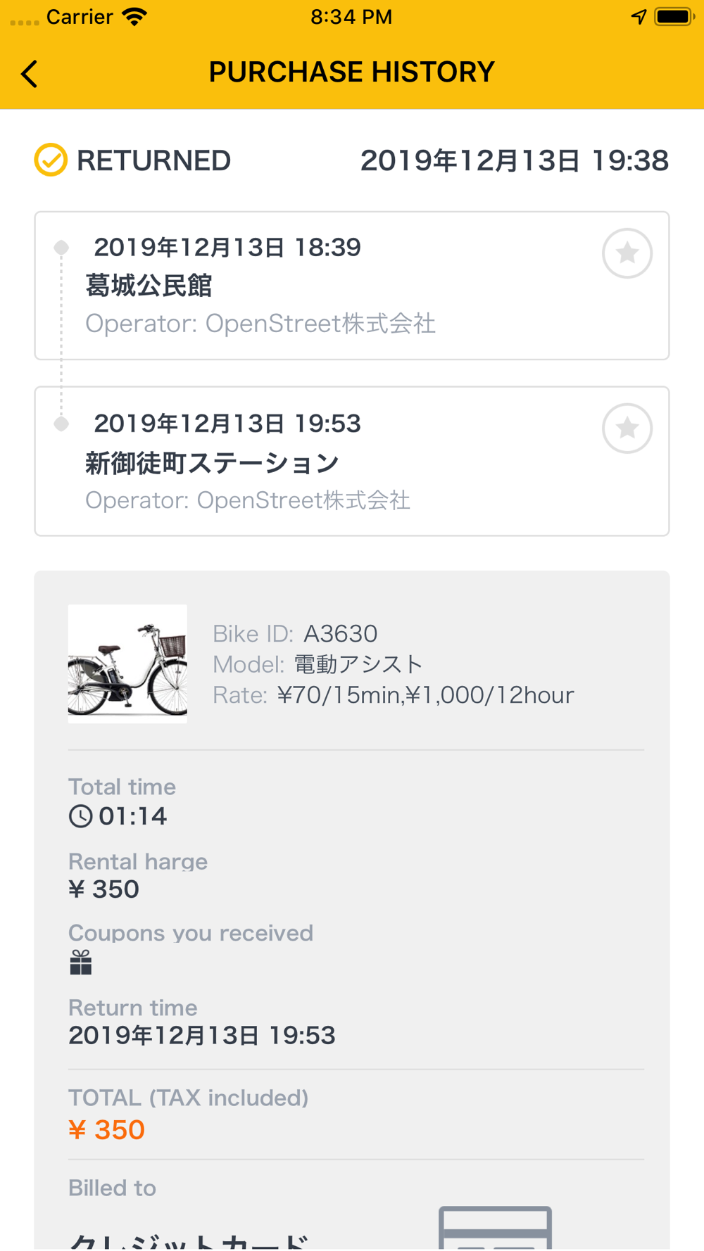Screen dimensions: 704x1251
Task: Tap the location arrow in status bar
Action: tap(639, 16)
